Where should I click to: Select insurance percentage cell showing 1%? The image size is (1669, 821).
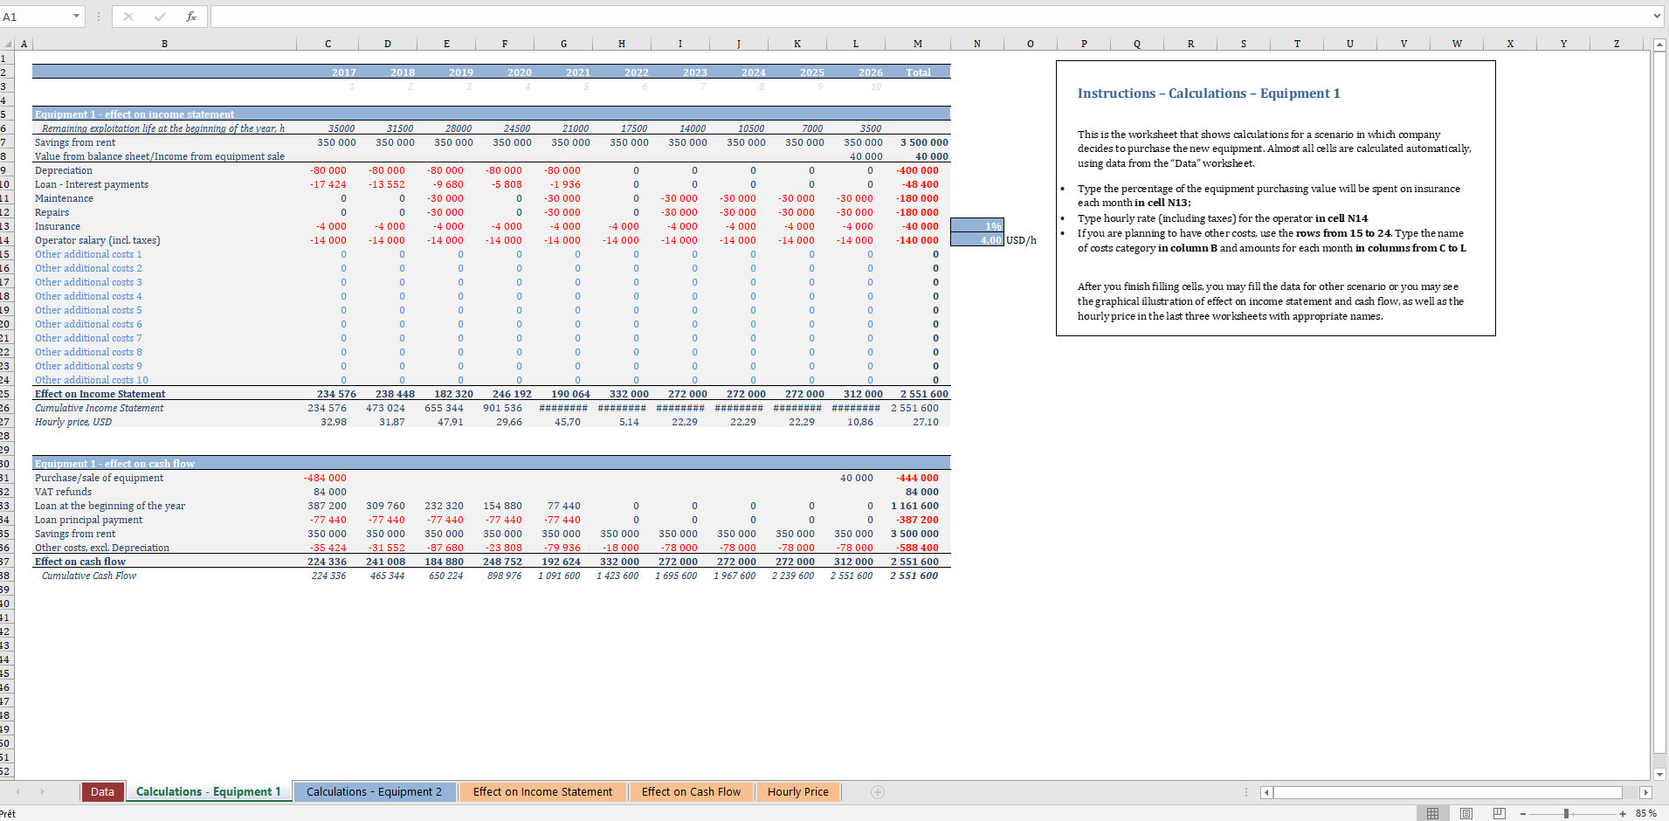[x=976, y=226]
